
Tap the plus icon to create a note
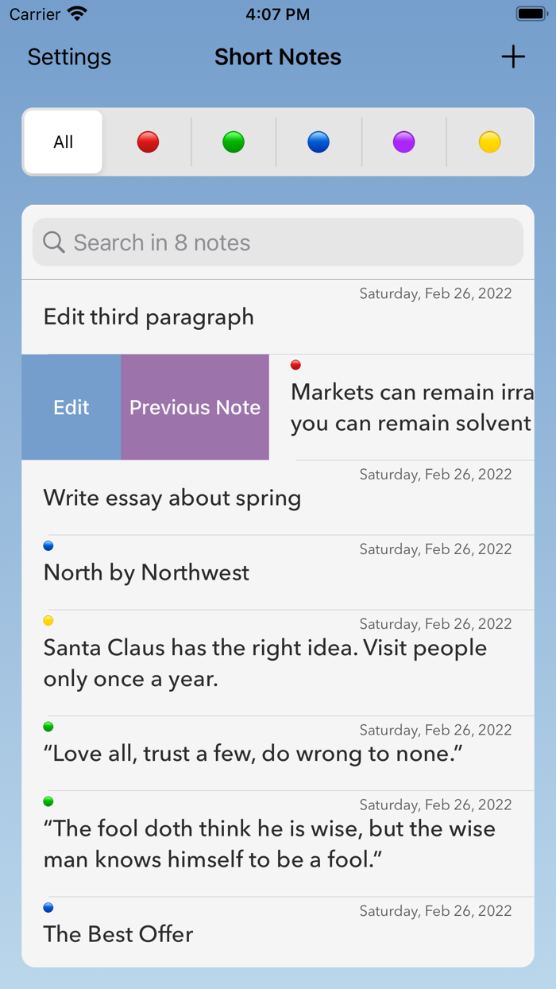click(513, 56)
